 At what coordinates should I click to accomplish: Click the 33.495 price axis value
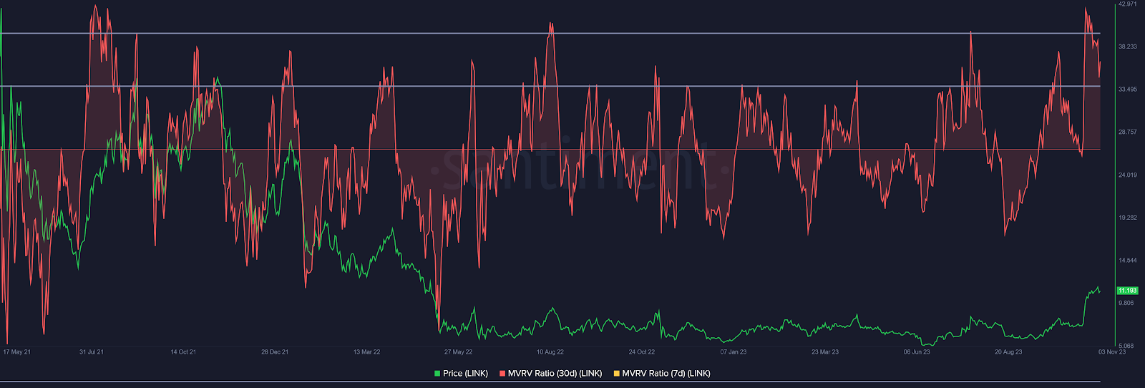1127,89
